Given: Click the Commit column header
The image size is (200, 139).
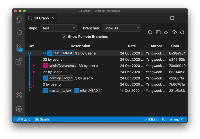Looking at the screenshot, I should tap(177, 46).
